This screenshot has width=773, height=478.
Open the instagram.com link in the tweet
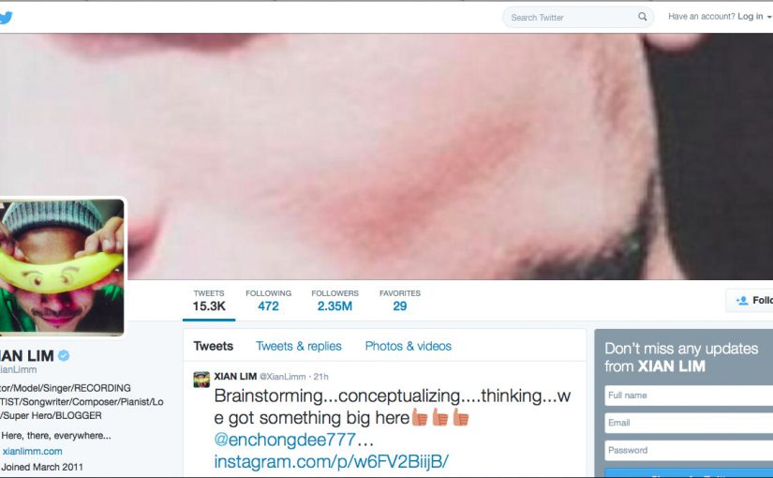tap(332, 462)
